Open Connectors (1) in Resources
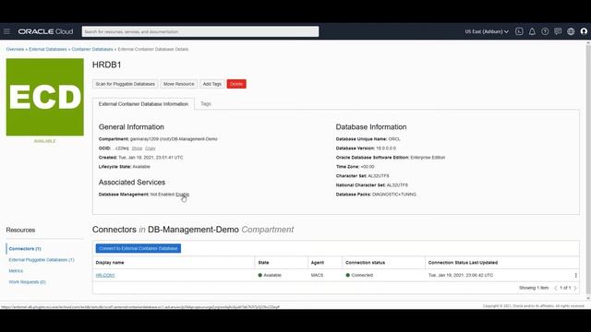Screen dimensions: 591x332 click(x=25, y=249)
